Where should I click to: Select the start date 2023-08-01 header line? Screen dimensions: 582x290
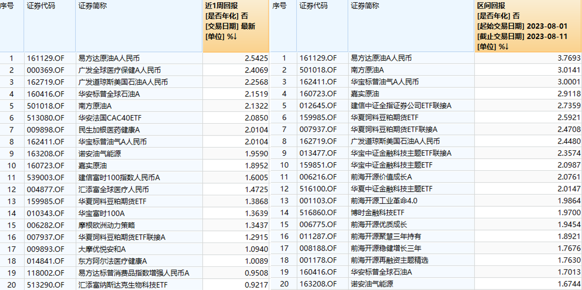(522, 26)
